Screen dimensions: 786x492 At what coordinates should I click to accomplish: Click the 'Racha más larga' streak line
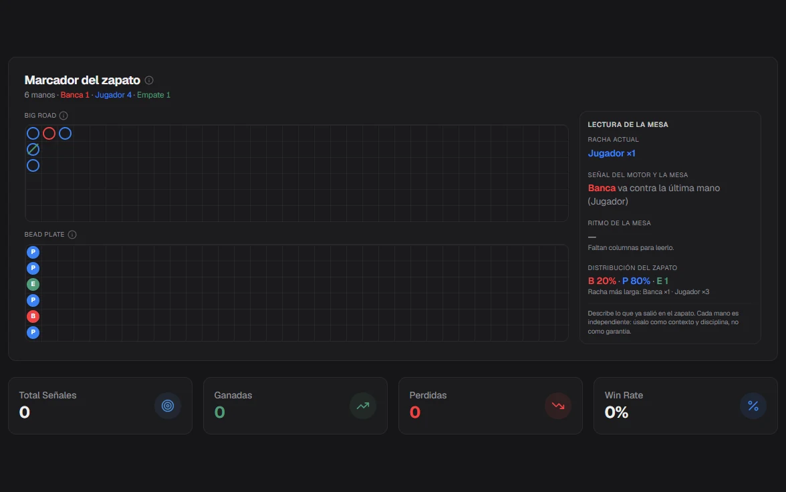coord(648,292)
